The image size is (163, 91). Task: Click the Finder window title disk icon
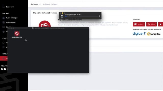pyautogui.click(x=33, y=28)
